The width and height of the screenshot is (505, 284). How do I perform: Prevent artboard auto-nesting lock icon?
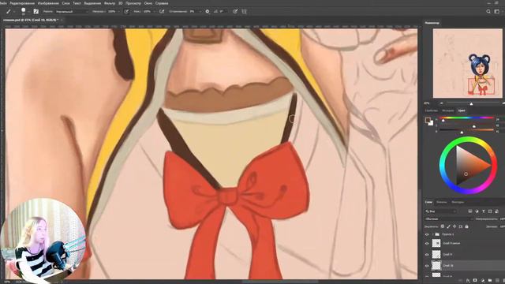[461, 226]
